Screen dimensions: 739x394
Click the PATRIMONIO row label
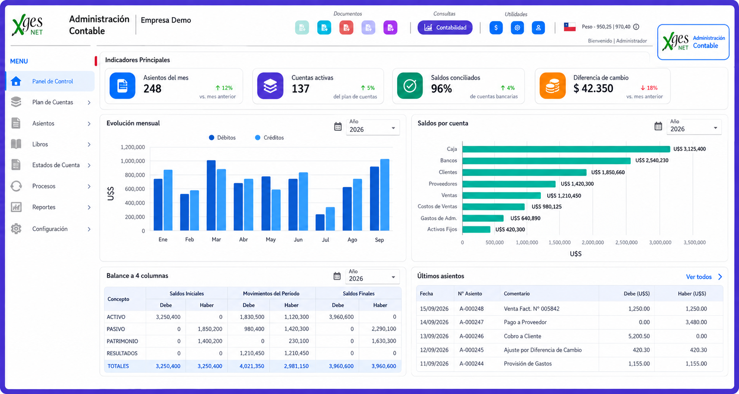tap(122, 341)
